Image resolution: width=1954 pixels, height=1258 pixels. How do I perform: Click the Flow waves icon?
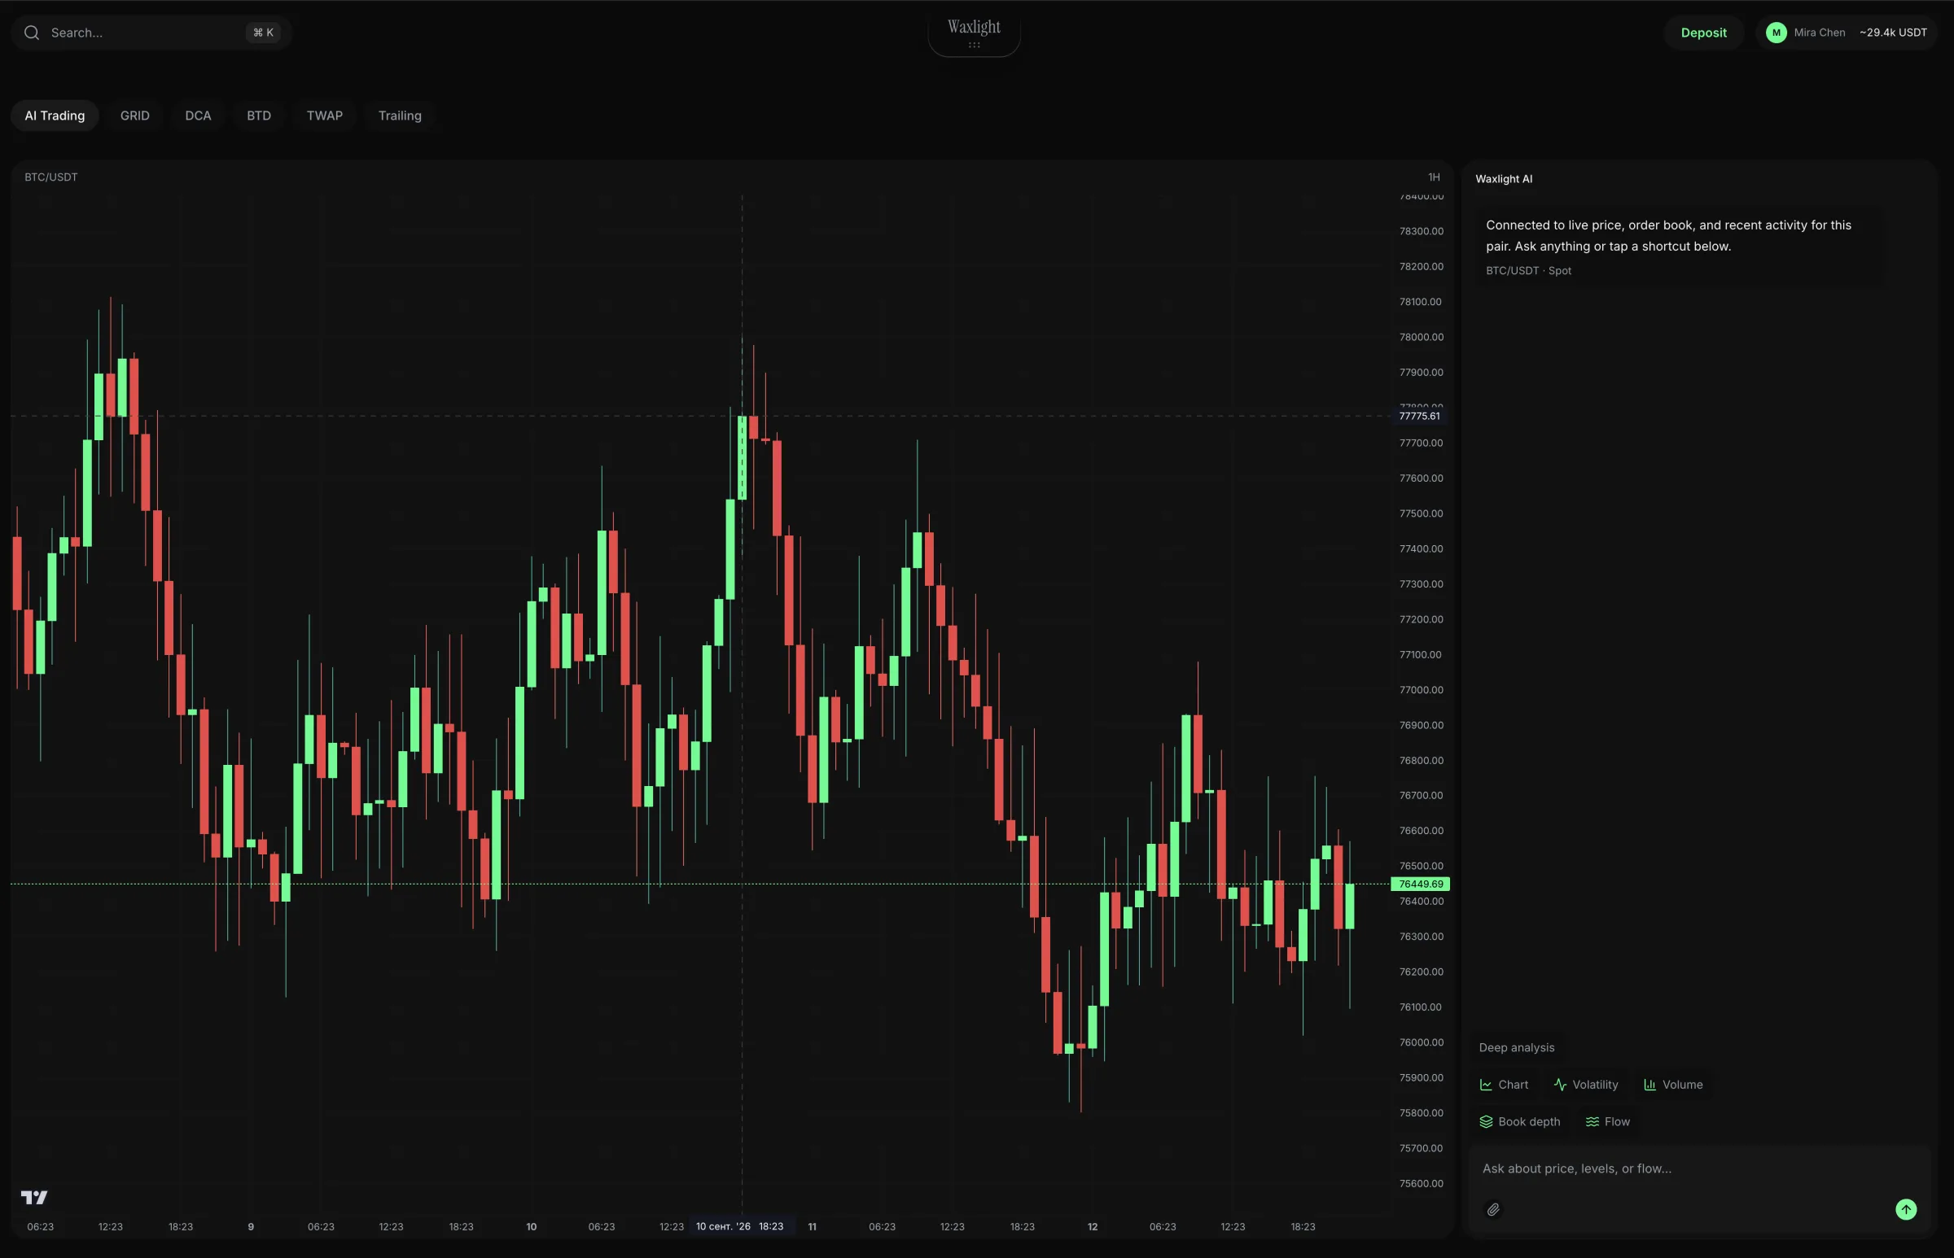pos(1592,1121)
